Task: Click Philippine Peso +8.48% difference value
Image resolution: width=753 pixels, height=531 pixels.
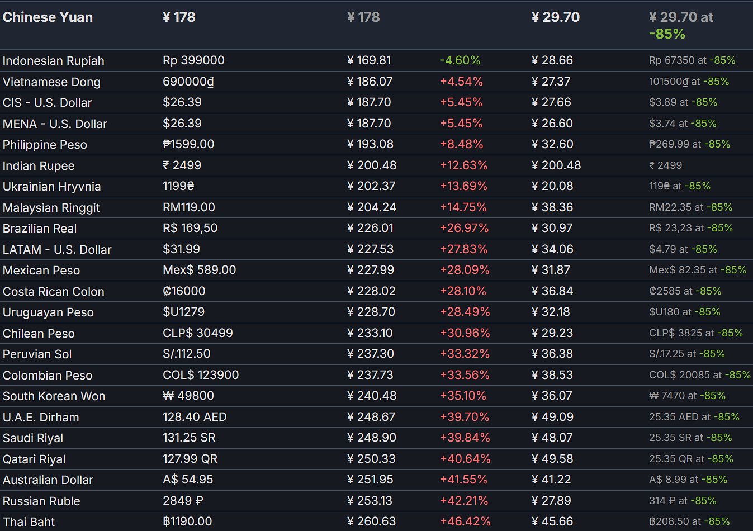Action: click(461, 144)
